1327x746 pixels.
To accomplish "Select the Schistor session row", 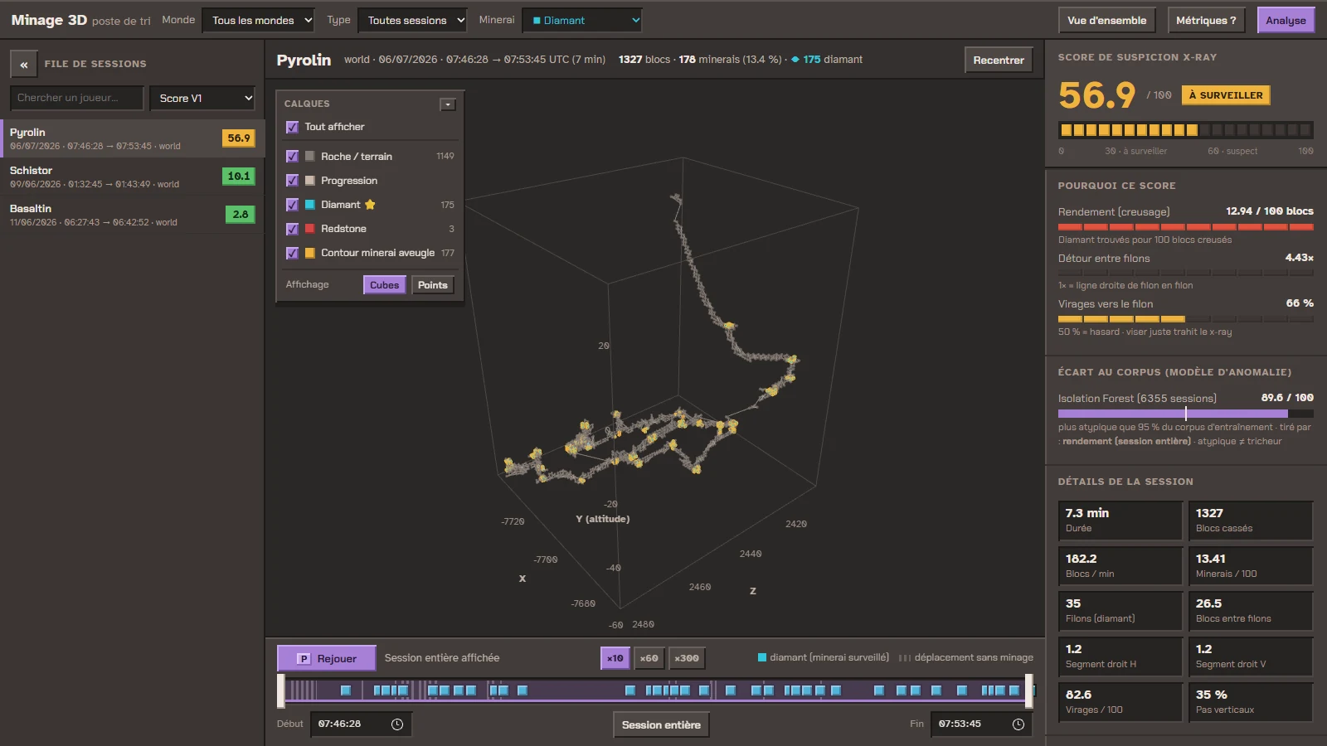I will click(132, 177).
